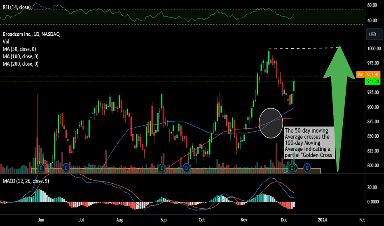Click the December earnings "E" marker
The width and height of the screenshot is (384, 226).
point(292,168)
